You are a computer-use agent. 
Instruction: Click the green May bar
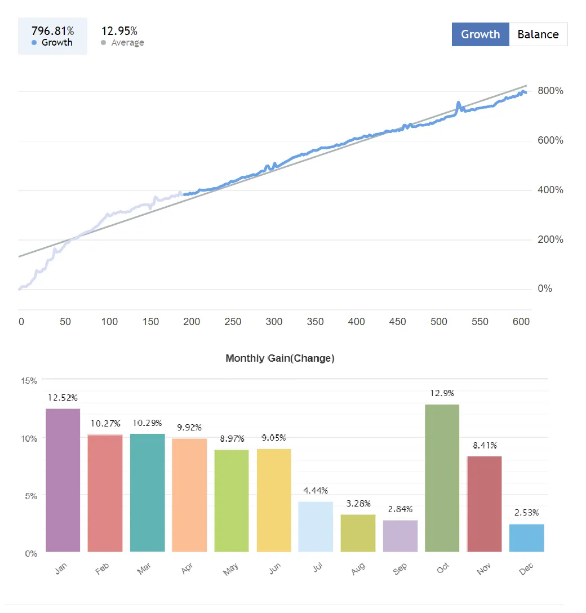232,500
